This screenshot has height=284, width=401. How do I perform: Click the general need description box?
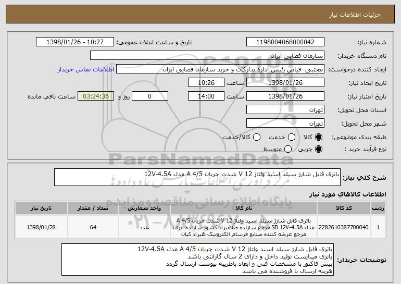click(x=197, y=177)
